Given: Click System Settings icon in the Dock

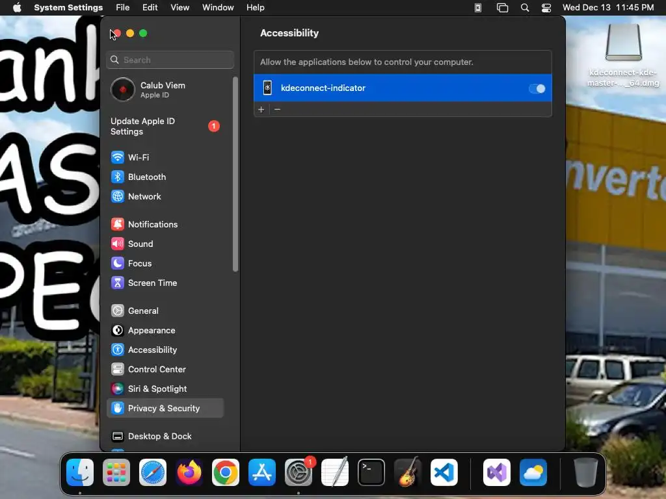Looking at the screenshot, I should pos(299,472).
